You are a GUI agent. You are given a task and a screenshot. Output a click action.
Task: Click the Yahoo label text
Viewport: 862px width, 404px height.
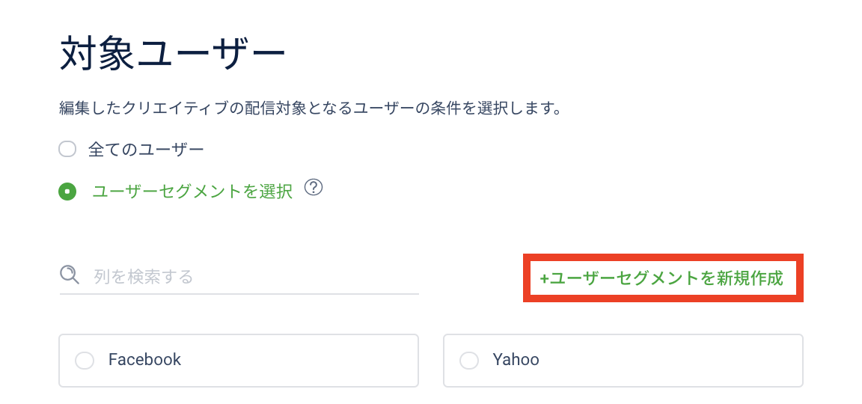(516, 359)
